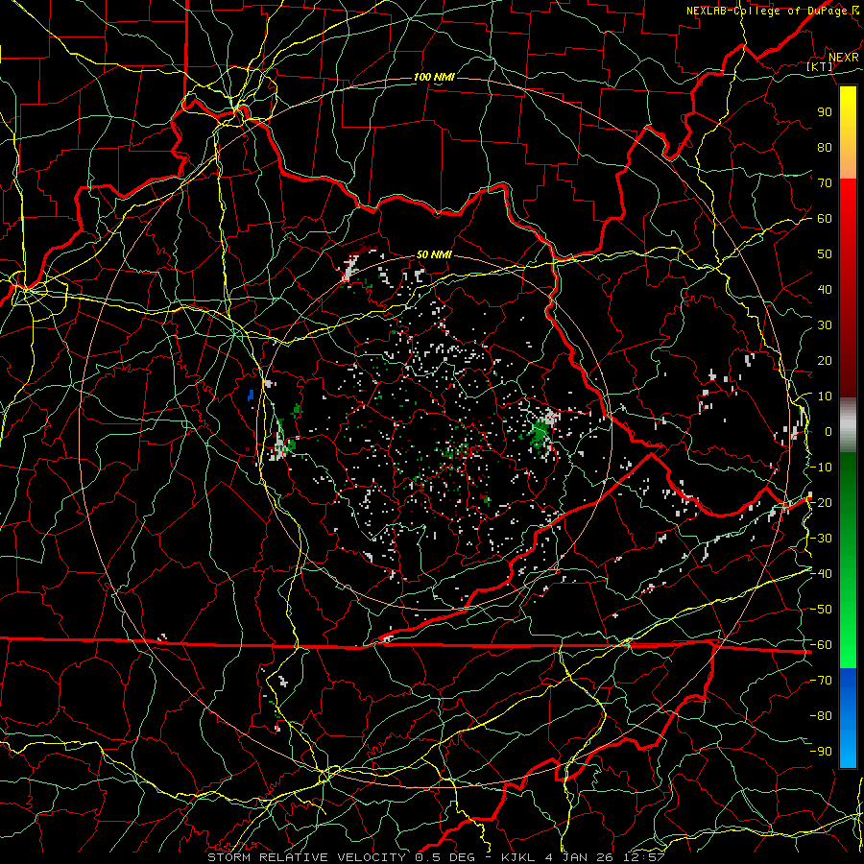The image size is (864, 864).
Task: Click the 50 NMI range ring label
Action: [x=434, y=254]
